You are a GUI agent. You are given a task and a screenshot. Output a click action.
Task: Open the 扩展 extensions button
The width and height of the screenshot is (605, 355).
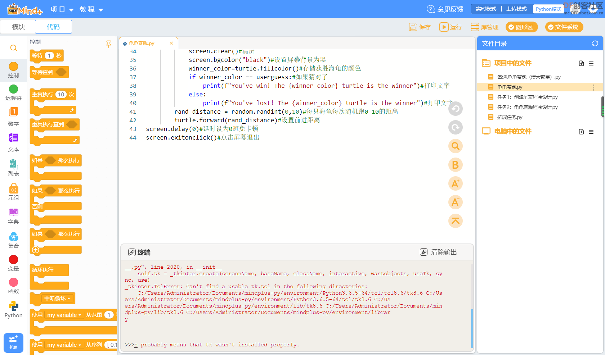13,343
